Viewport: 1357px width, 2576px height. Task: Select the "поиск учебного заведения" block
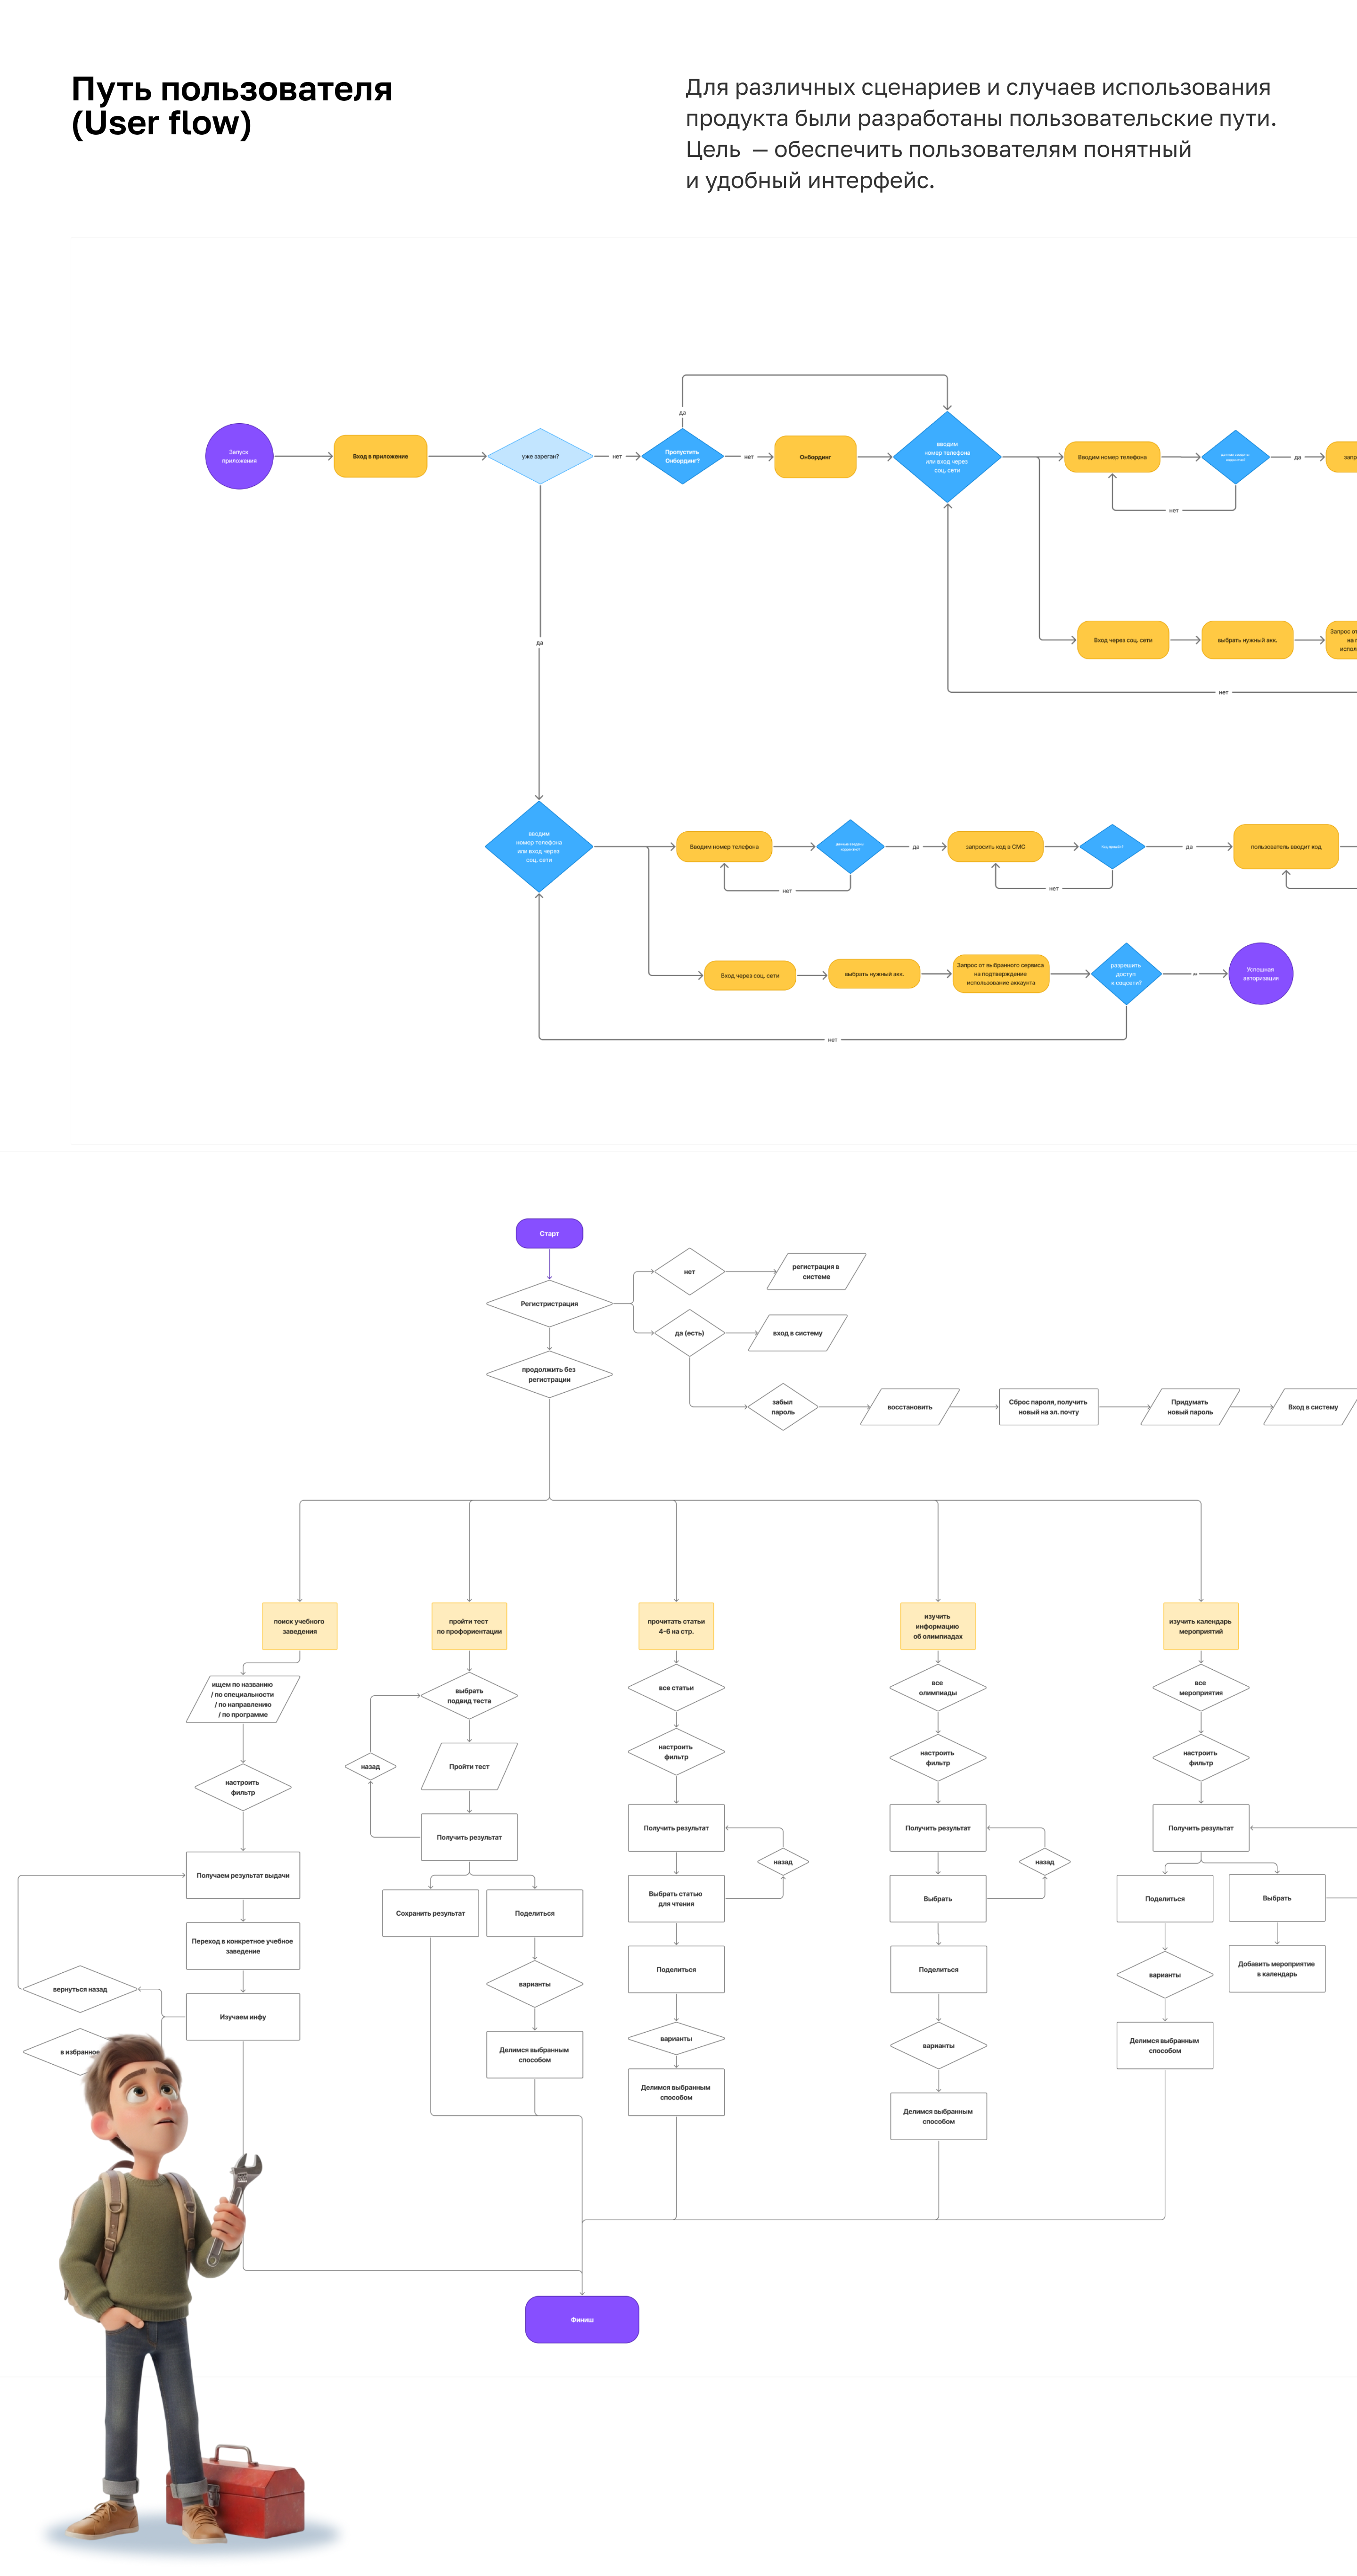point(299,1626)
